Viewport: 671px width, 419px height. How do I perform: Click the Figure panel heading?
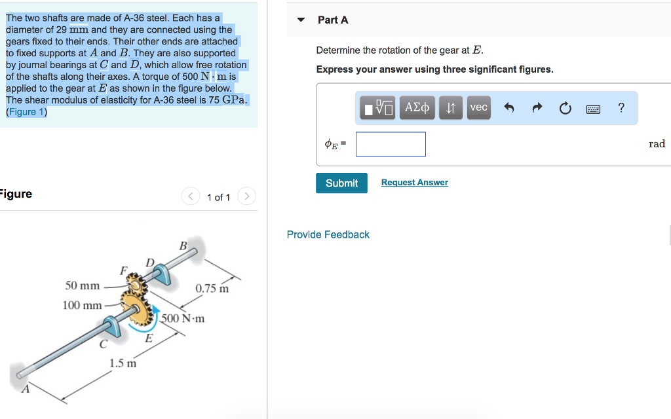tap(16, 194)
